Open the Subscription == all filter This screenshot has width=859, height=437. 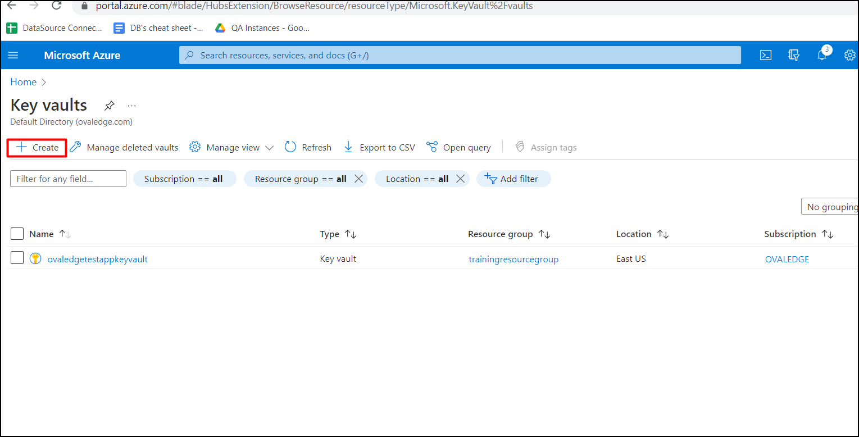coord(185,179)
